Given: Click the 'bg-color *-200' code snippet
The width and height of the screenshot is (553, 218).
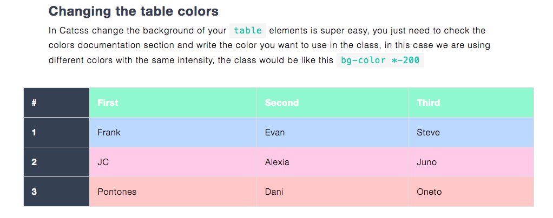Looking at the screenshot, I should (x=380, y=60).
